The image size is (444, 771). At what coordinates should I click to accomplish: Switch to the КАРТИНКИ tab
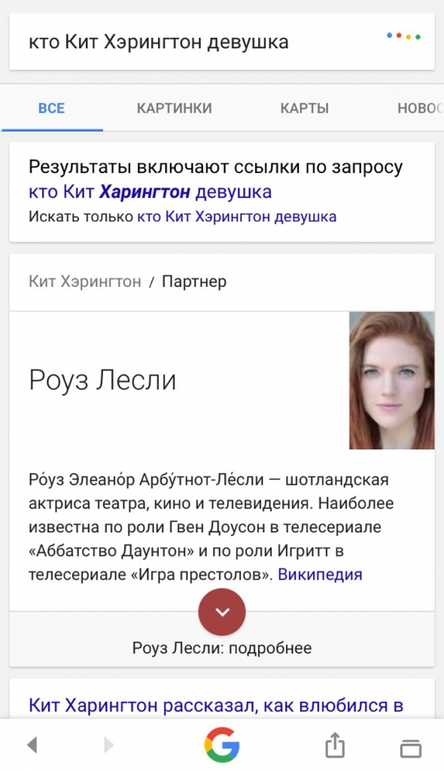coord(174,108)
